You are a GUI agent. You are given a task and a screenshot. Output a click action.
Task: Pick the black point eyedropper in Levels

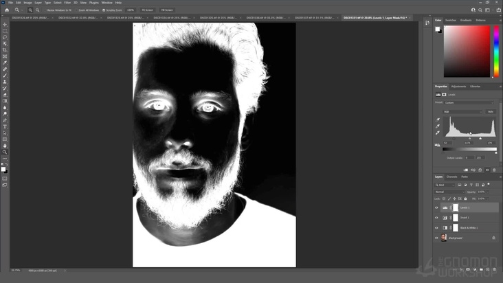coord(438,120)
